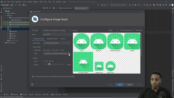The image size is (174, 98).
Task: Click the Name input field
Action: (x=57, y=34)
